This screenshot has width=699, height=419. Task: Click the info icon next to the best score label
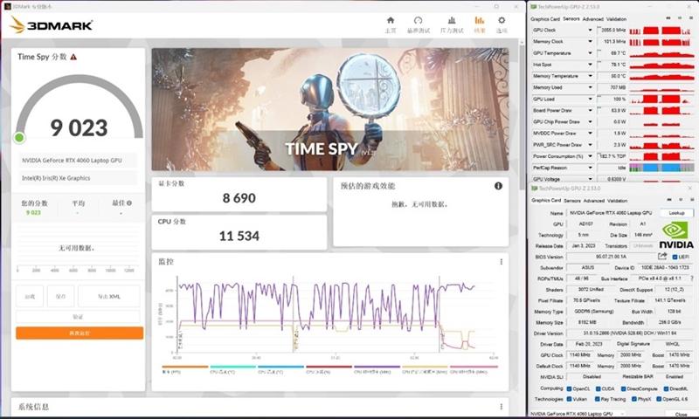click(x=129, y=203)
